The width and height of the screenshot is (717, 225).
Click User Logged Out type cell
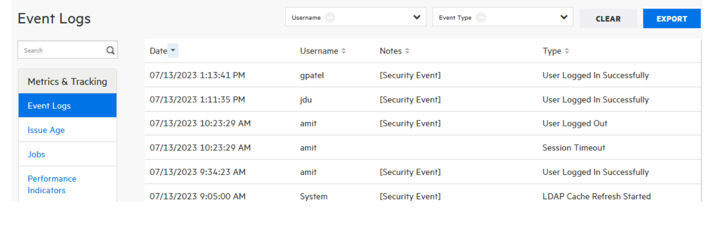click(x=575, y=123)
